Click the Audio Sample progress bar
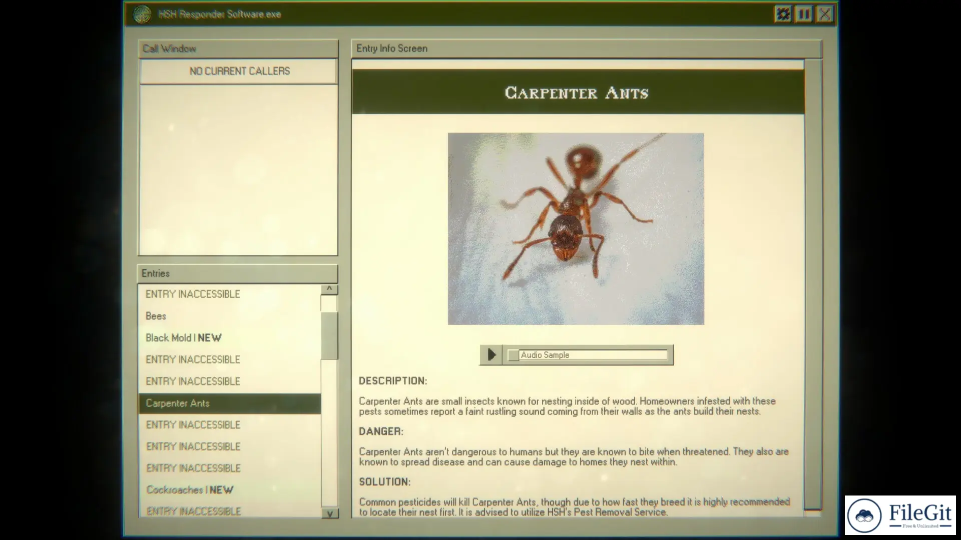The height and width of the screenshot is (540, 961). tap(589, 355)
